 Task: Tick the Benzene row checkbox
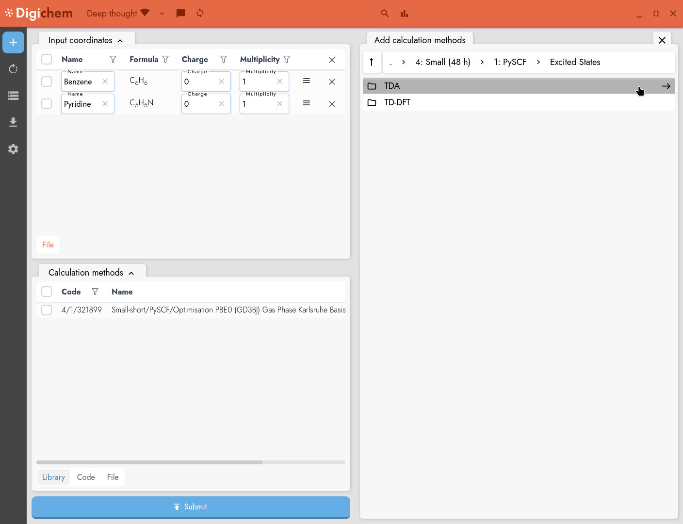click(x=47, y=82)
